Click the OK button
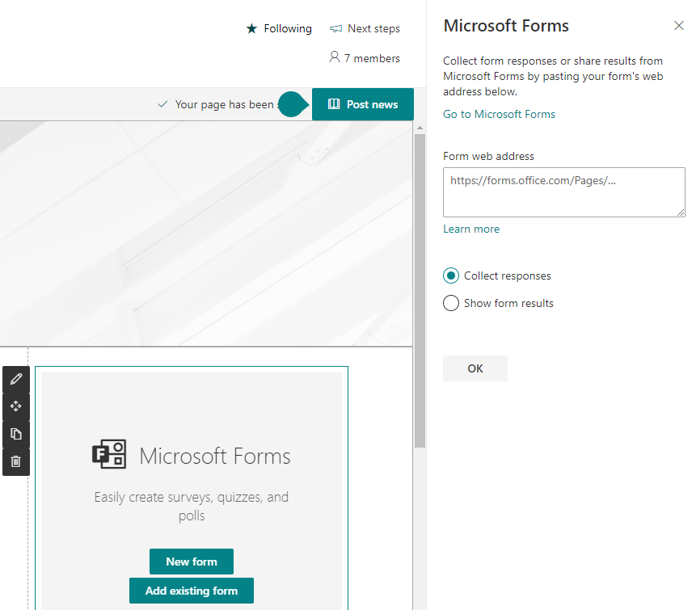This screenshot has height=610, width=696. pyautogui.click(x=475, y=368)
